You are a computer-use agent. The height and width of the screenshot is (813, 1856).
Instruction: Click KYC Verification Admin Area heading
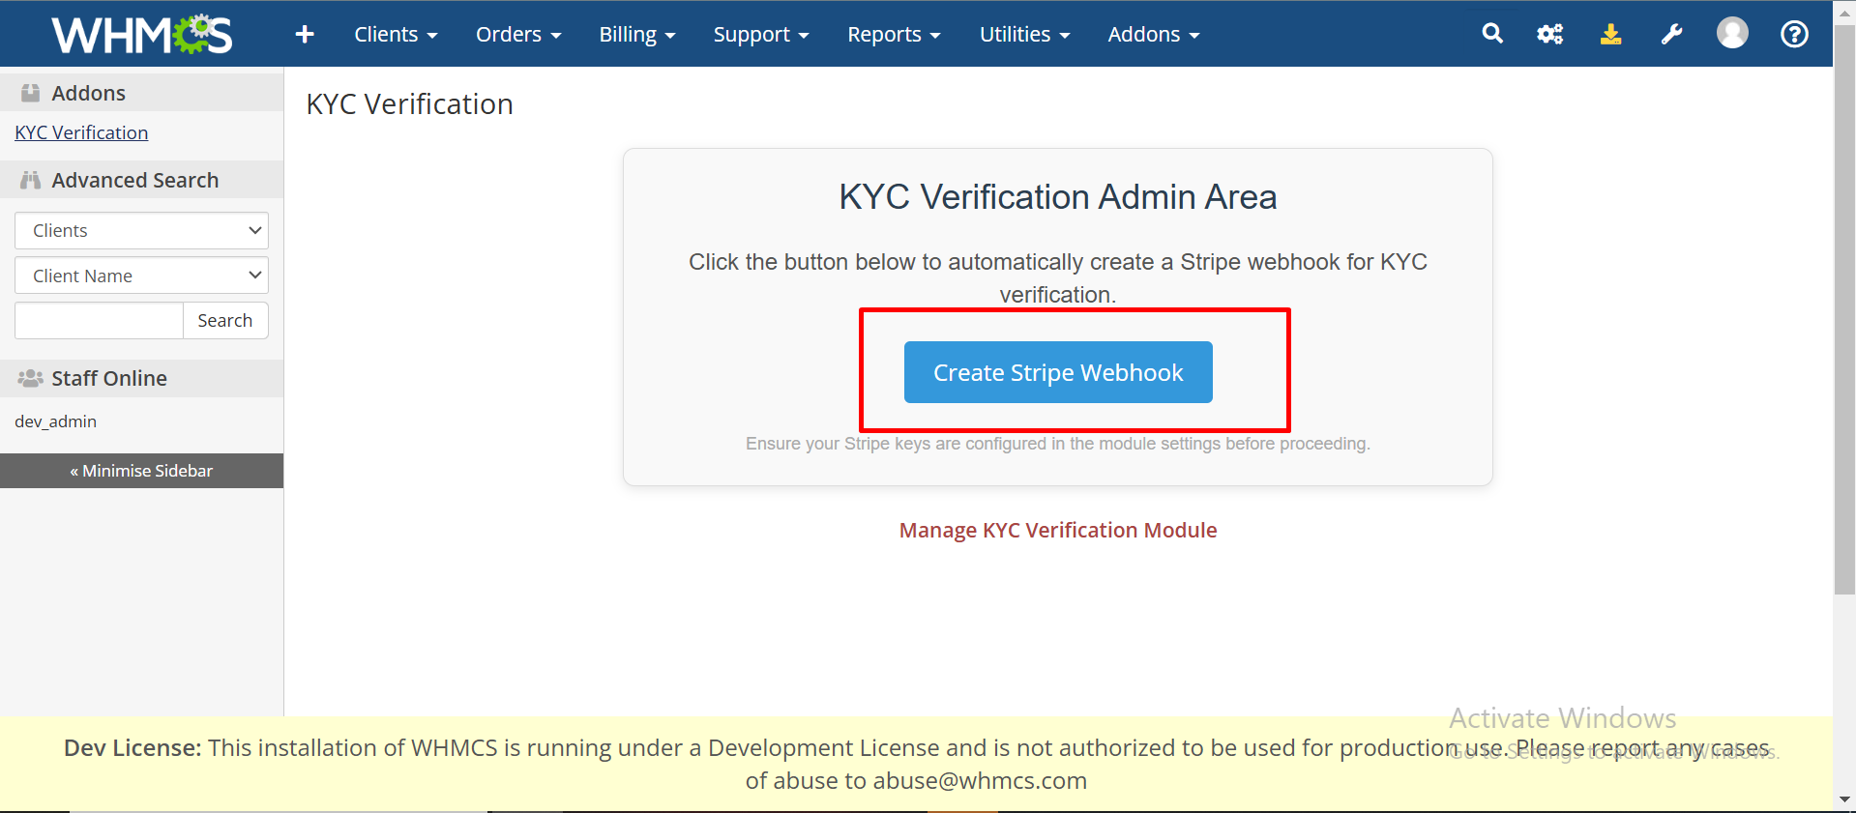1058,197
